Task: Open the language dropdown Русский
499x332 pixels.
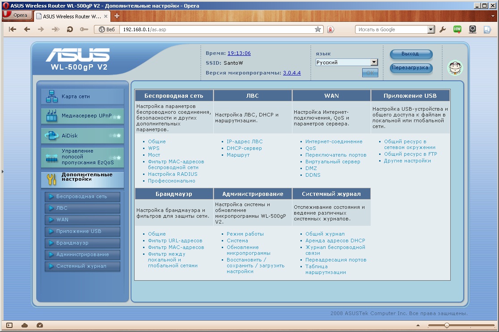Action: [x=347, y=62]
